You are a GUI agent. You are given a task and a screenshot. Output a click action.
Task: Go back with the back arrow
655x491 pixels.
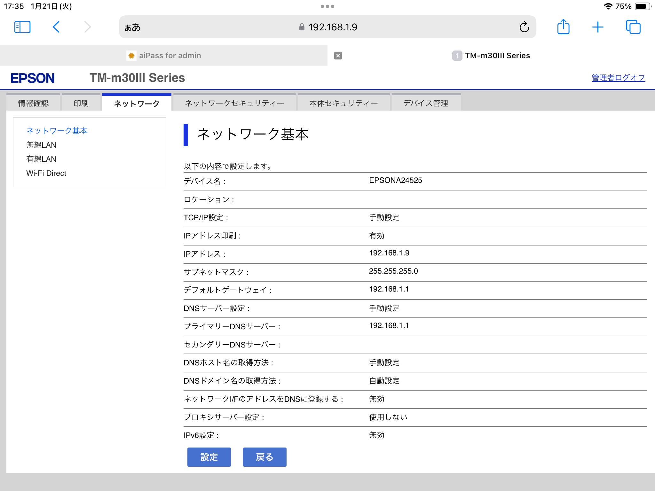point(56,27)
